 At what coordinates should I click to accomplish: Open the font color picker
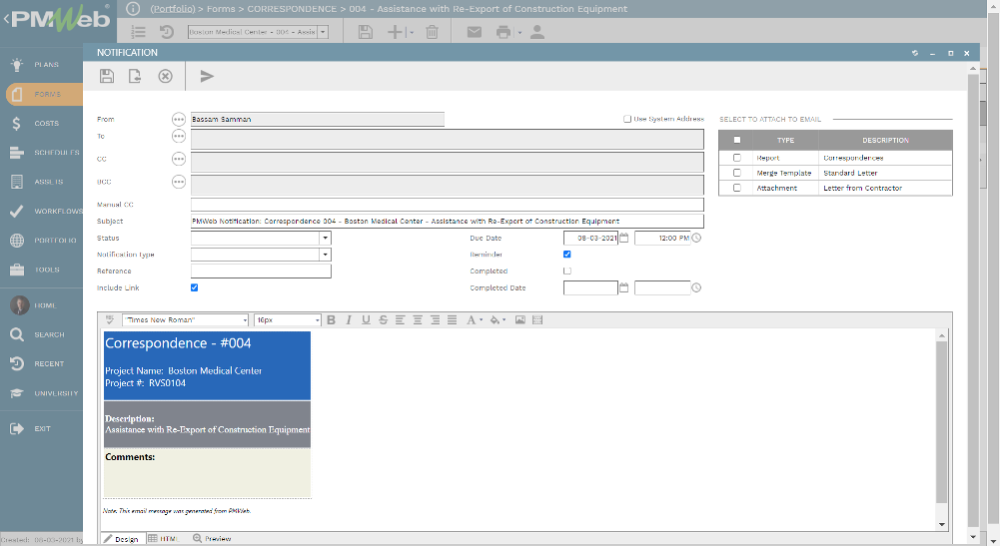click(x=474, y=320)
